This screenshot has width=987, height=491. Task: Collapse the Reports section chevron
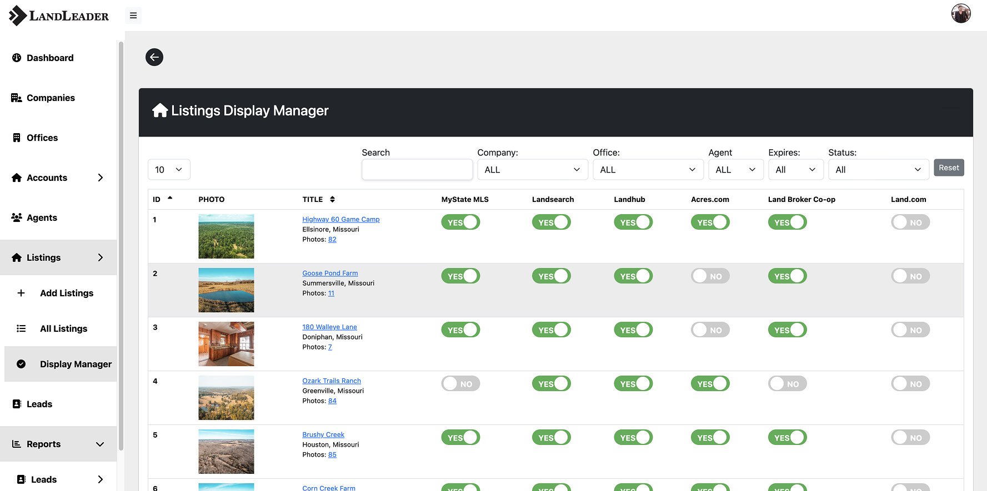(100, 444)
